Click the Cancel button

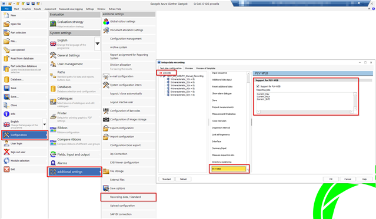click(348, 179)
